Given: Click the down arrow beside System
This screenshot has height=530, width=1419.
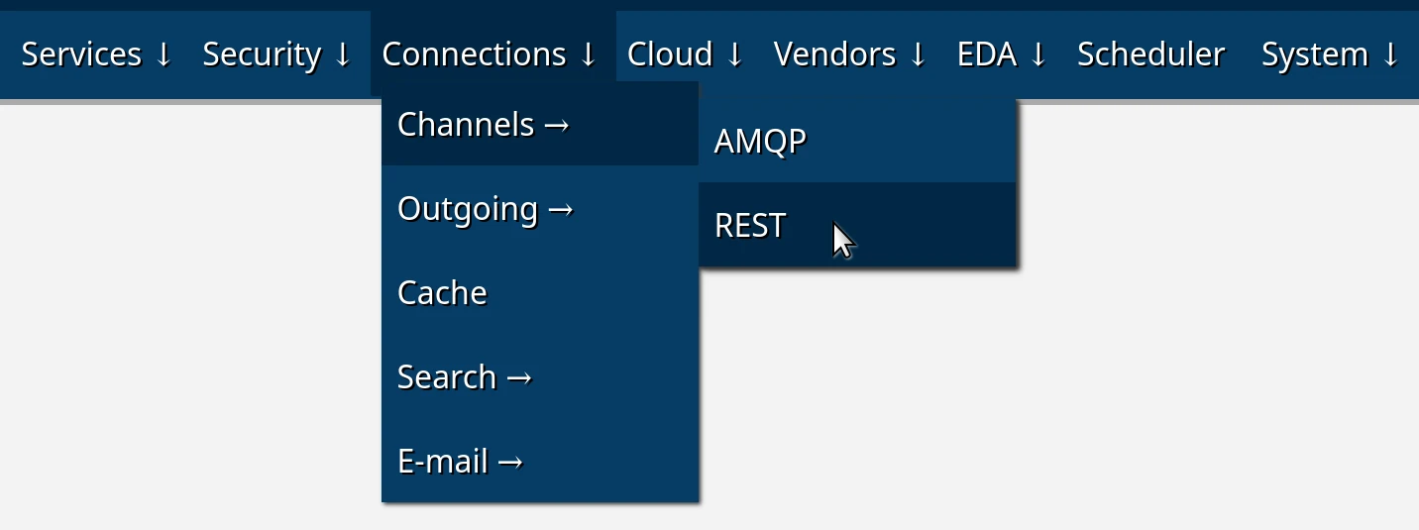Looking at the screenshot, I should [x=1390, y=55].
